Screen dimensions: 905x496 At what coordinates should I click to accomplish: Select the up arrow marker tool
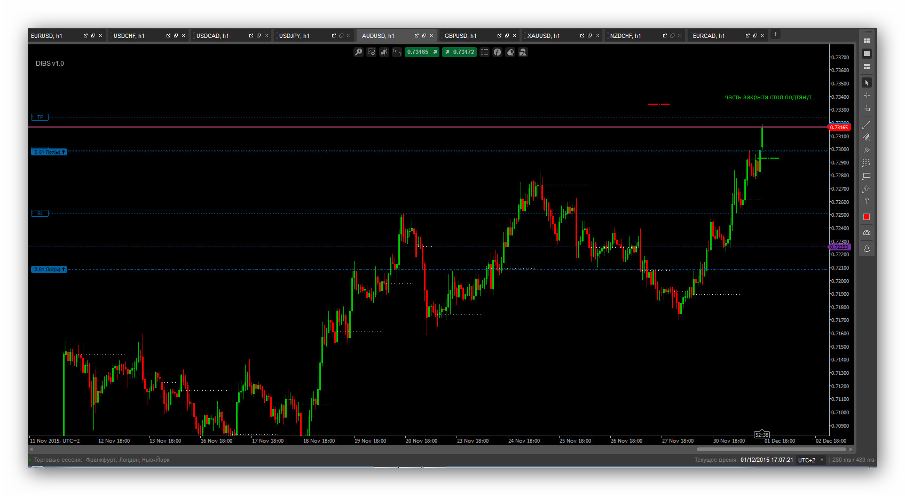pyautogui.click(x=867, y=188)
